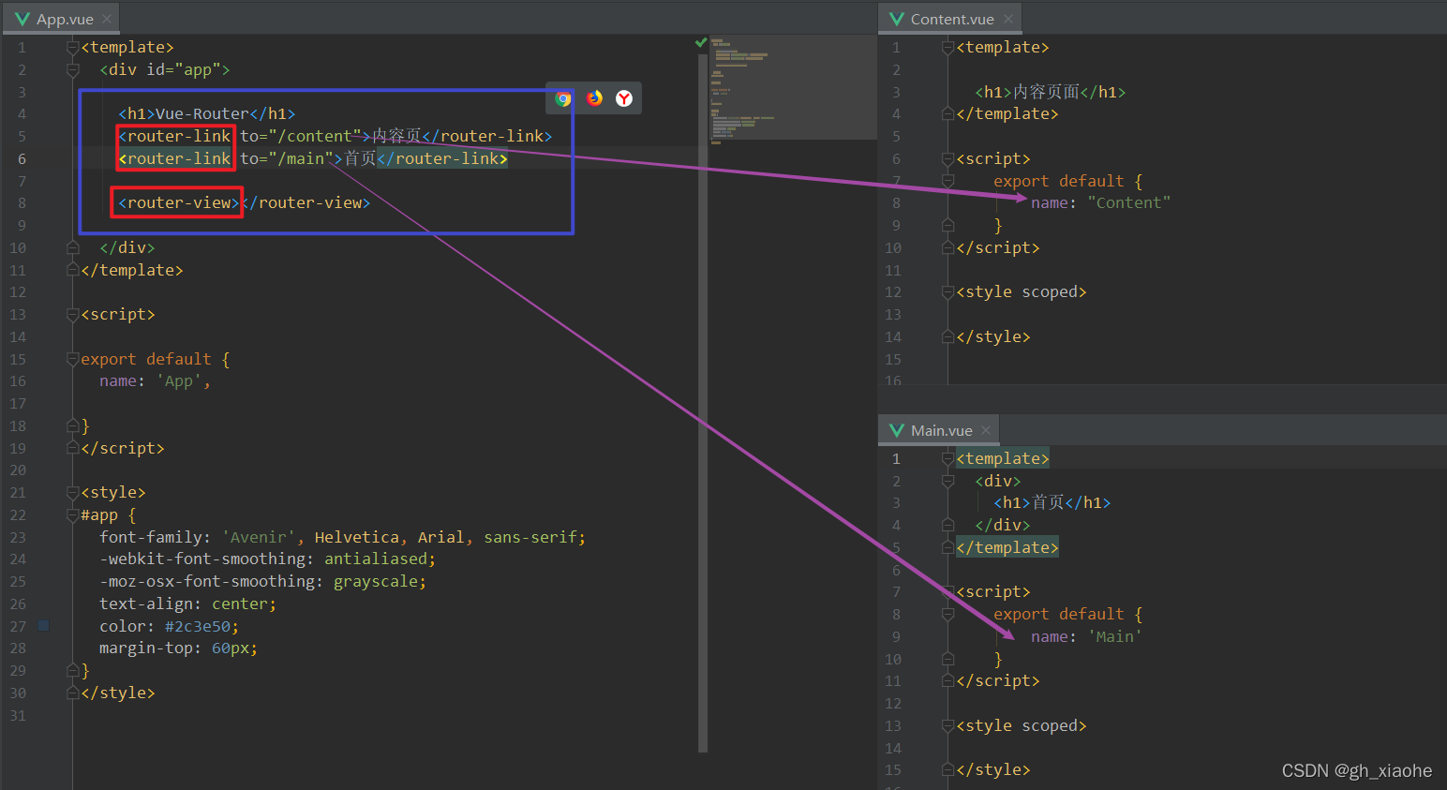Click the 首页 h1 heading in Main.vue
Screen dimensions: 1447x790
(1048, 502)
